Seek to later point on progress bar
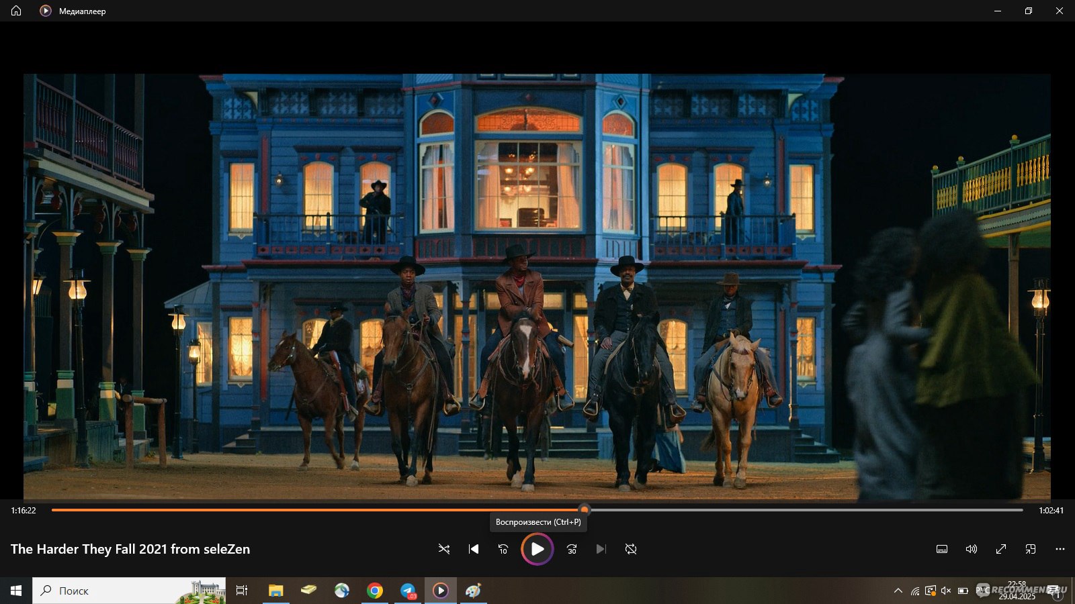 (806, 510)
